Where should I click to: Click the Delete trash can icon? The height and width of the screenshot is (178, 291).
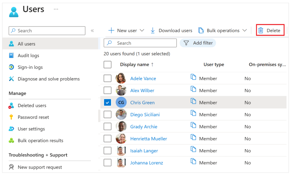[x=261, y=31]
